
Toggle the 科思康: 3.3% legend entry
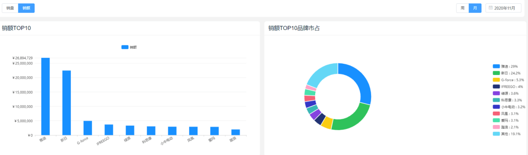(x=507, y=100)
